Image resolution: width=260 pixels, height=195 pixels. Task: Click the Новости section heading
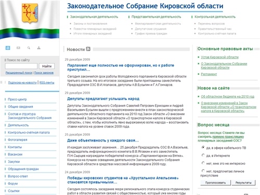[x=76, y=49]
